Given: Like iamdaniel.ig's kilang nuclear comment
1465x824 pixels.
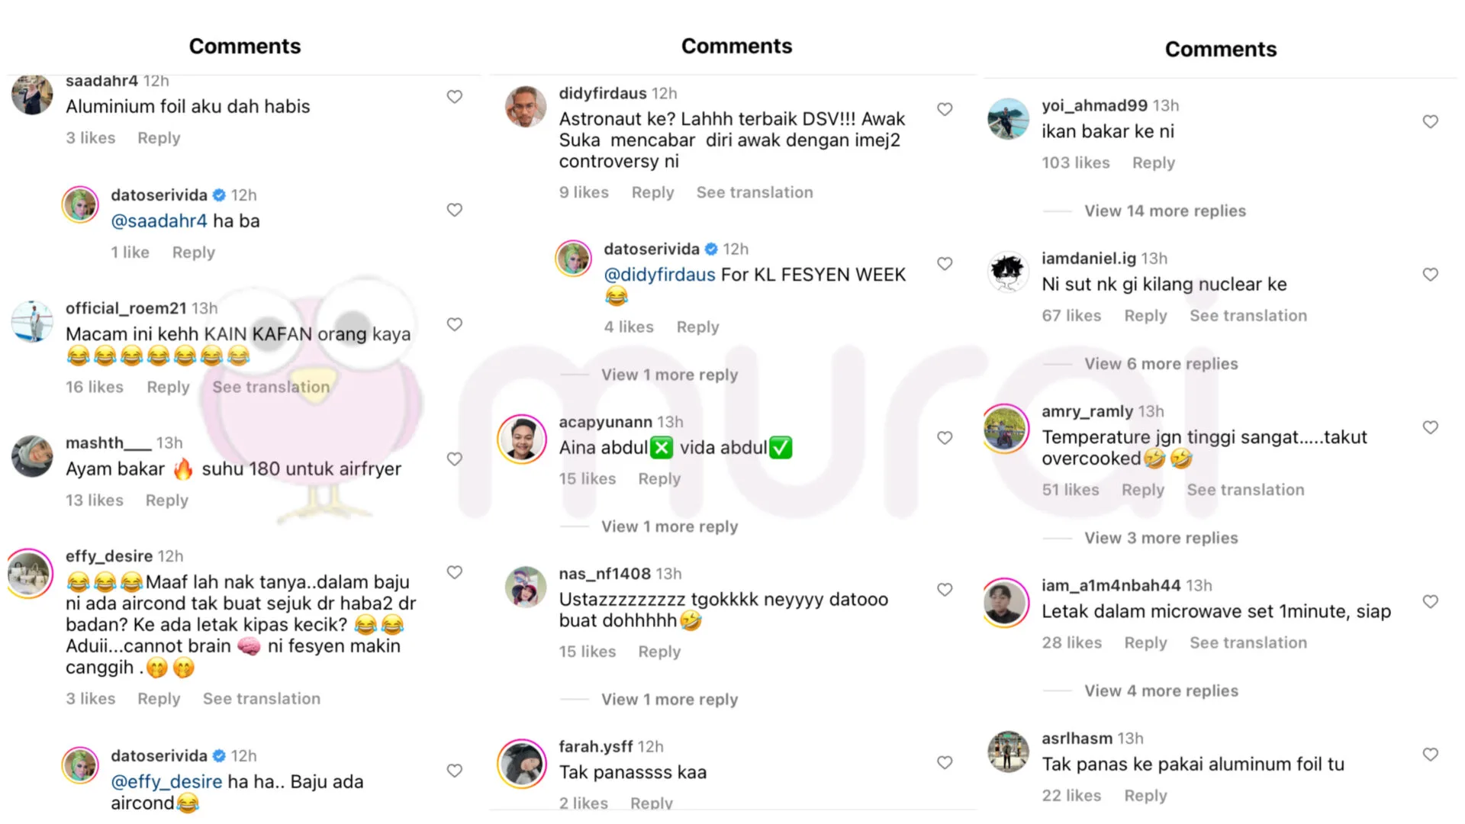Looking at the screenshot, I should [x=1430, y=275].
